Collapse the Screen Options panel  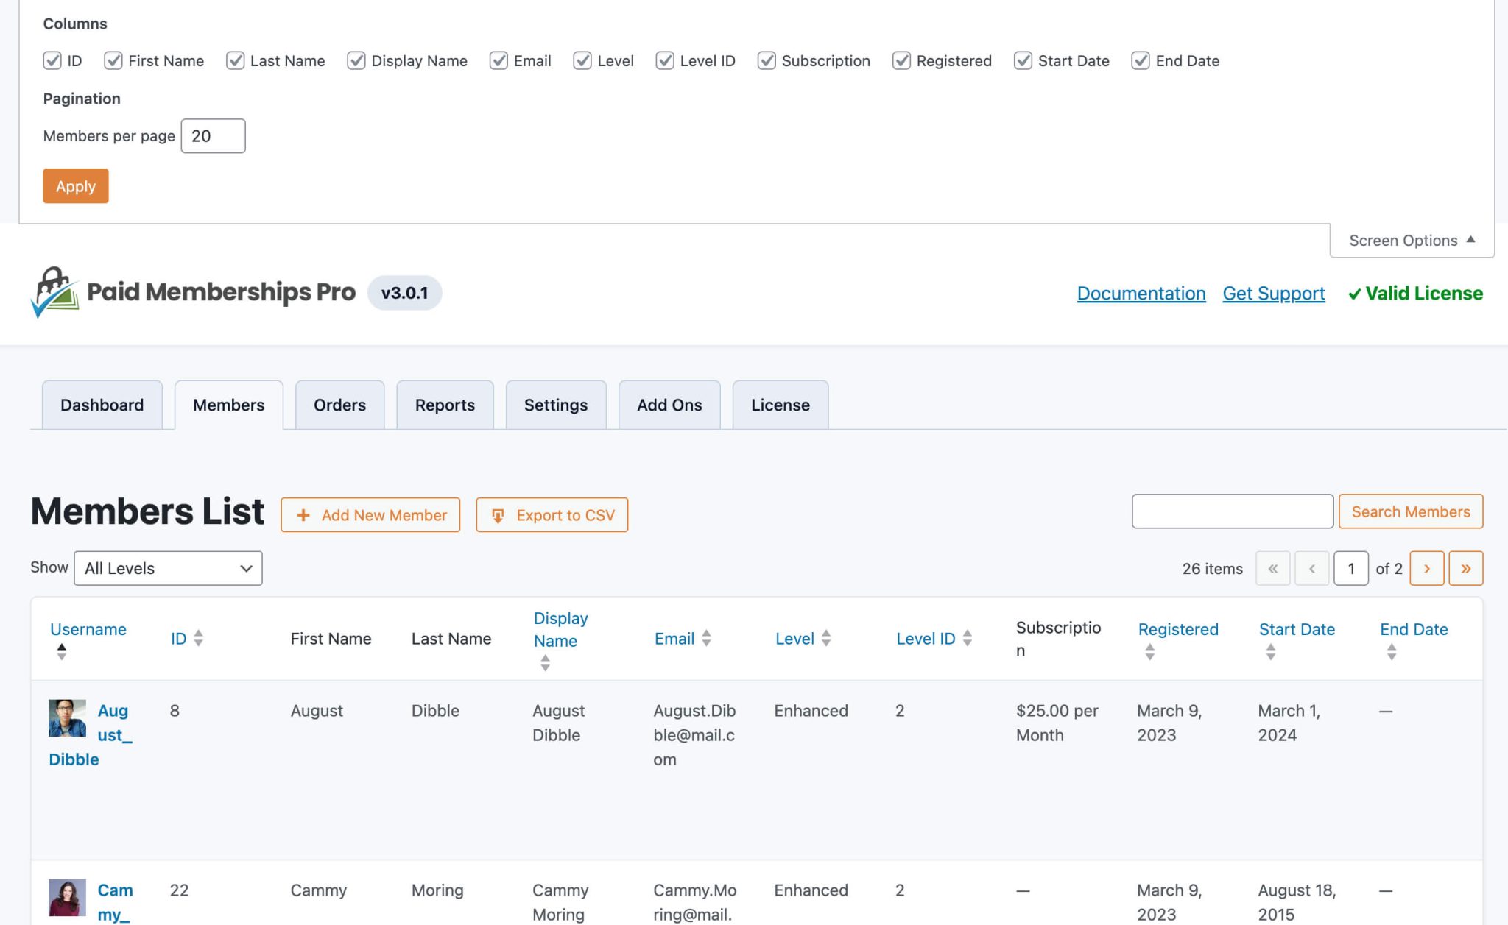tap(1410, 240)
